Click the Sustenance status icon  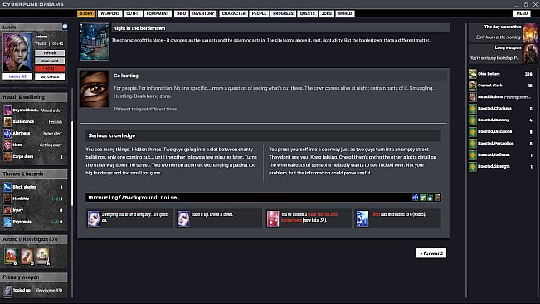click(x=7, y=121)
